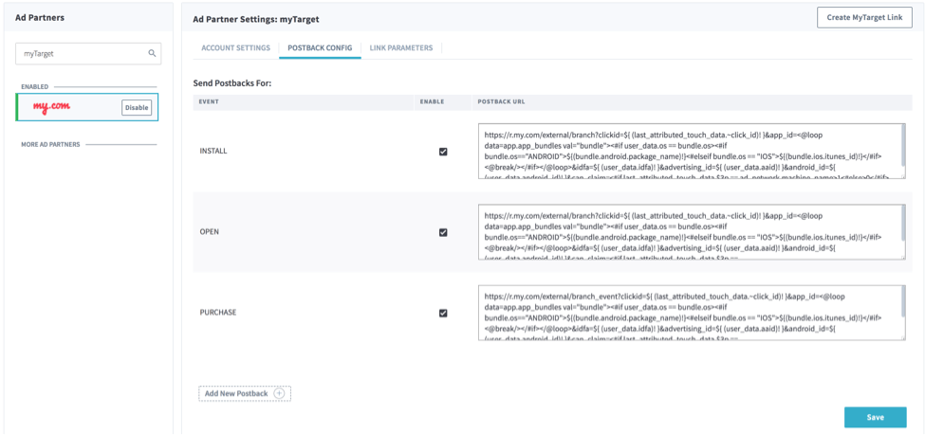The image size is (925, 435).
Task: Switch to the Account Settings tab
Action: (x=236, y=48)
